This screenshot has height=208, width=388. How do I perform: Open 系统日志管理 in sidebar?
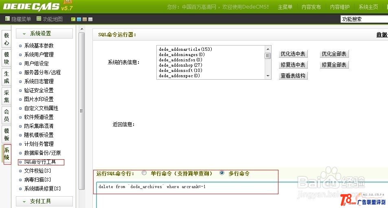click(x=39, y=81)
